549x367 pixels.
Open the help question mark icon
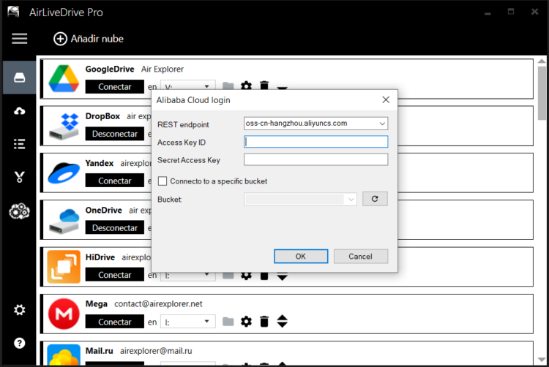pyautogui.click(x=19, y=343)
